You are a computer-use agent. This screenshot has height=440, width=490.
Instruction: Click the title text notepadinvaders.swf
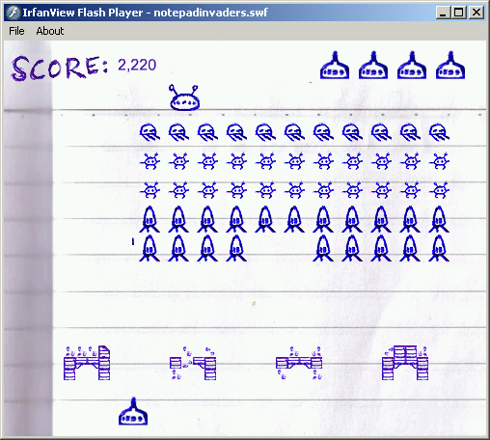pyautogui.click(x=210, y=13)
